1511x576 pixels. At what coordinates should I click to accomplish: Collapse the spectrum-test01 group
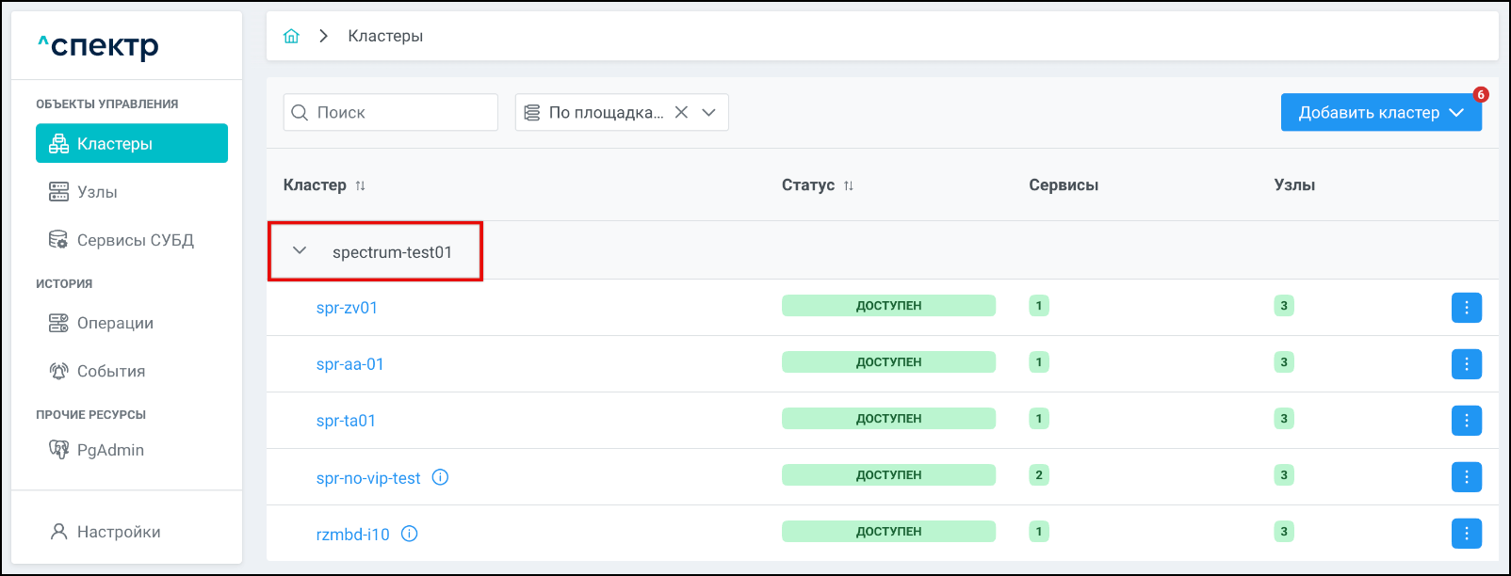300,250
